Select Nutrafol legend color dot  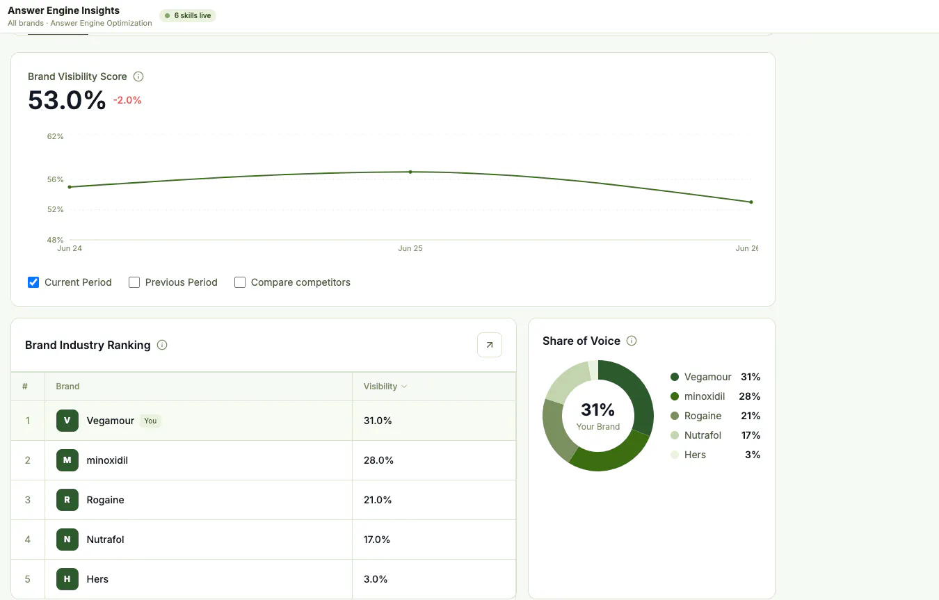pos(675,435)
